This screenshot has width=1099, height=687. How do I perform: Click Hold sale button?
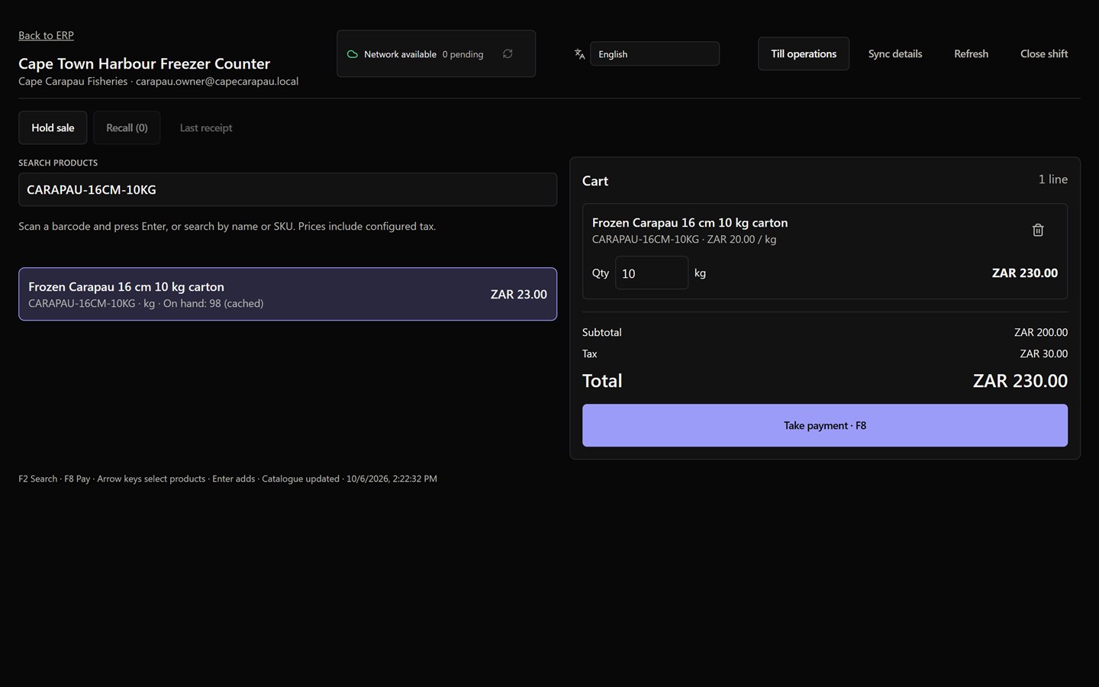coord(53,128)
